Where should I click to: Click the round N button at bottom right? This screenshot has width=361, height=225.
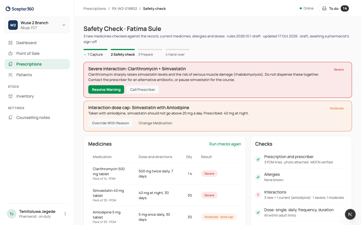350,214
